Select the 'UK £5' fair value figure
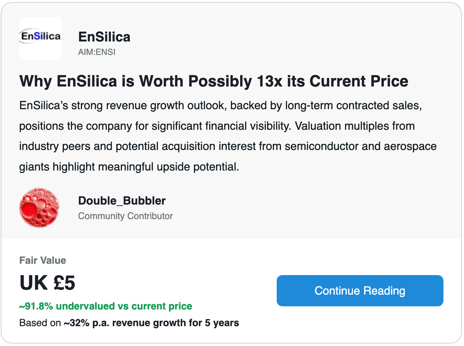This screenshot has width=464, height=346. pos(47,283)
